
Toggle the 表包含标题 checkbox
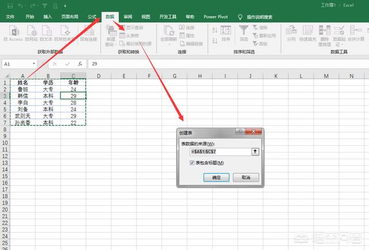point(192,163)
